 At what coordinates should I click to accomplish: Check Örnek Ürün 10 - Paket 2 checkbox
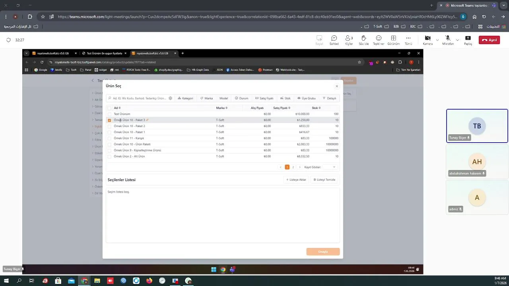[x=109, y=126]
